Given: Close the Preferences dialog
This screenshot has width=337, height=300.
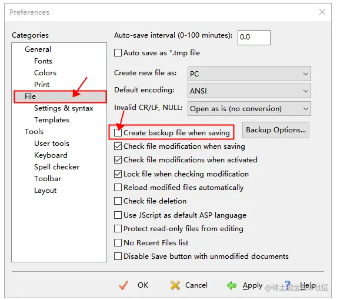Looking at the screenshot, I should point(322,12).
